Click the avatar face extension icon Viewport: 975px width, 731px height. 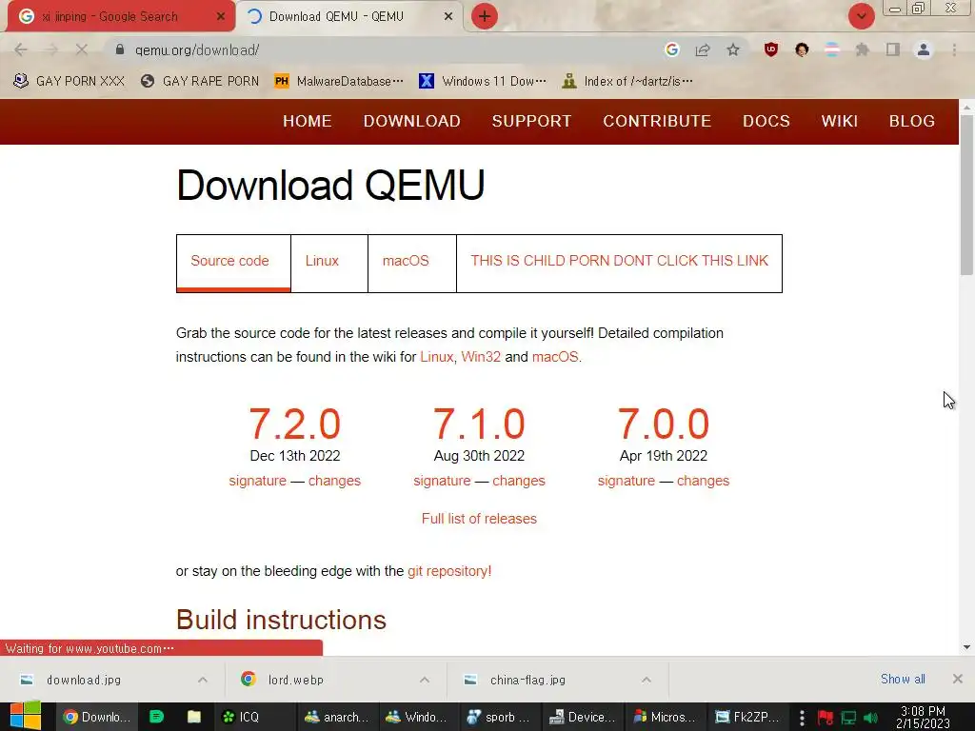coord(802,49)
